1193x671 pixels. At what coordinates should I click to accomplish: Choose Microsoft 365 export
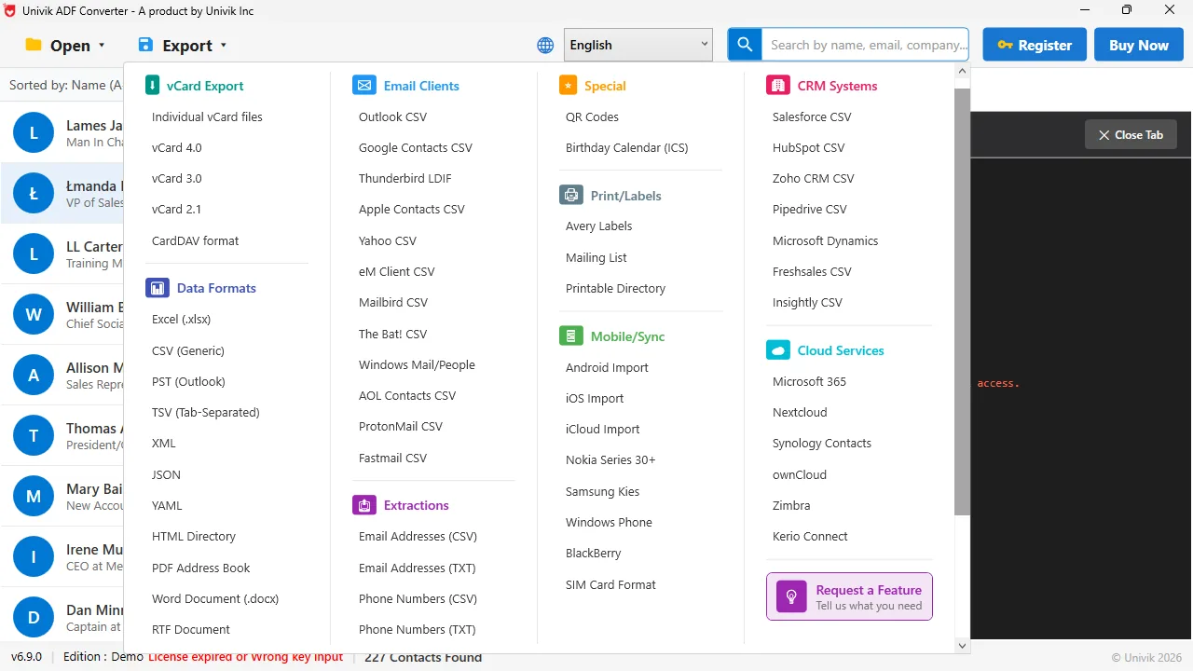click(x=809, y=381)
